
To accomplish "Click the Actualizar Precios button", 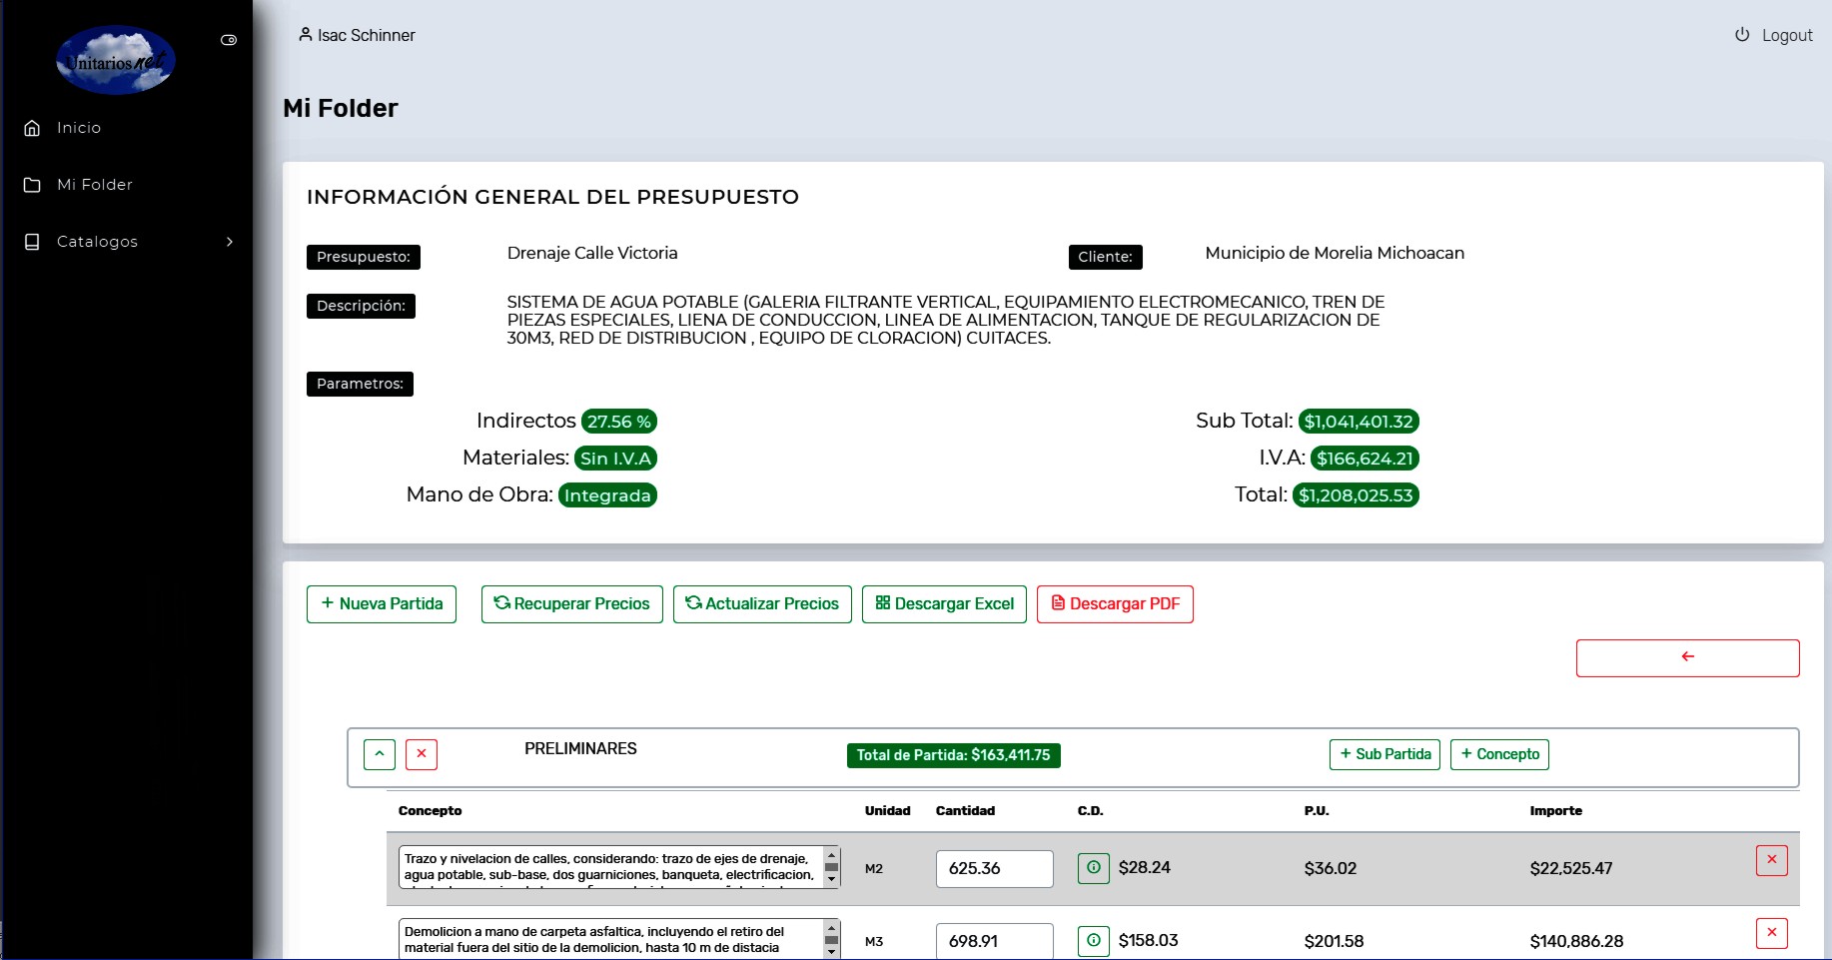I will coord(762,604).
